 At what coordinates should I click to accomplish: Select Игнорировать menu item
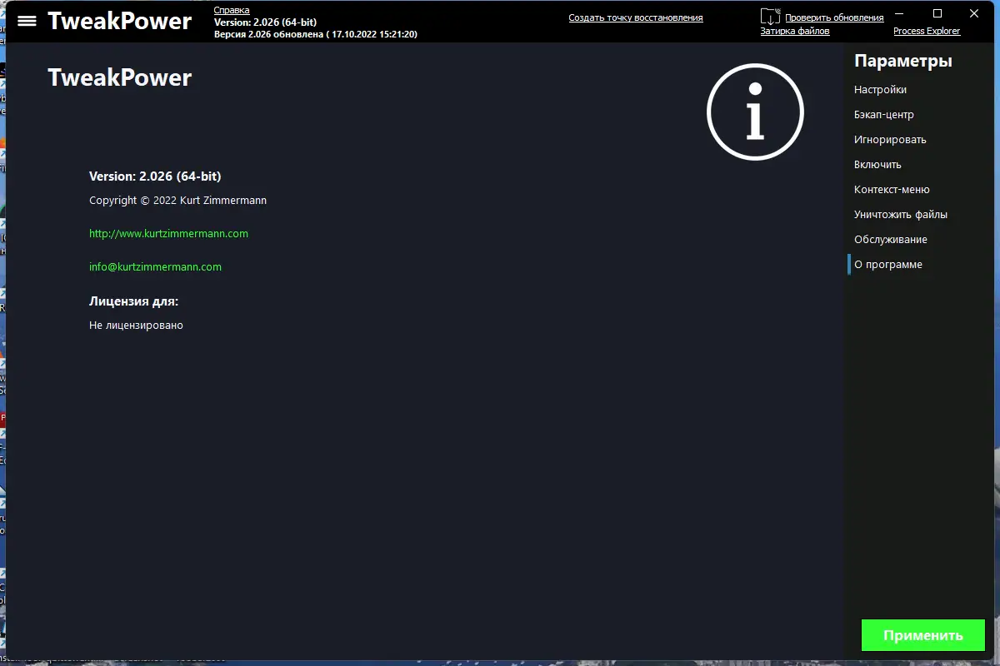[x=890, y=140]
